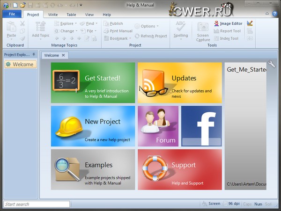Toggle the Project Explorer pin
281x211 pixels.
34,55
